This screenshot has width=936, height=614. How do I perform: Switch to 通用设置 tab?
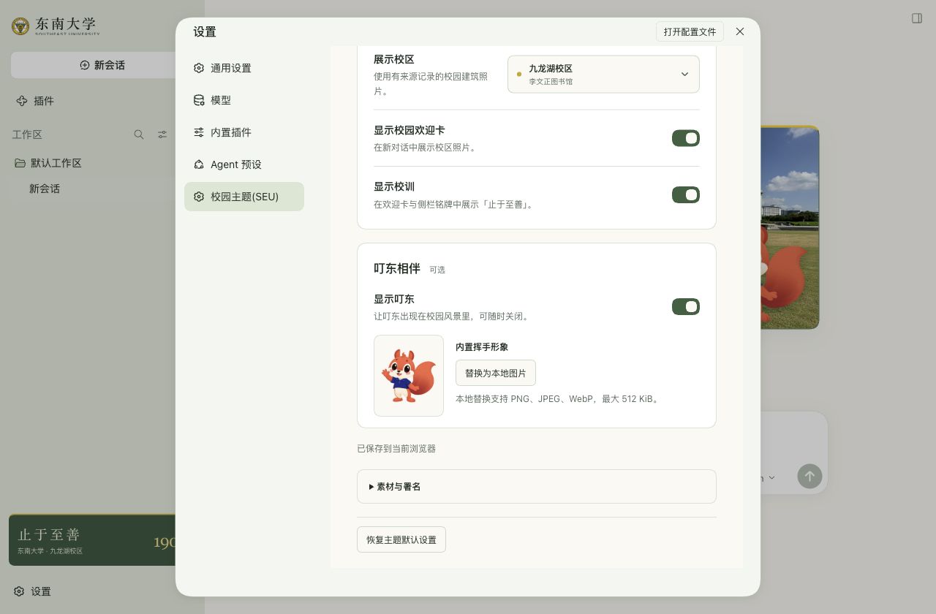(244, 68)
